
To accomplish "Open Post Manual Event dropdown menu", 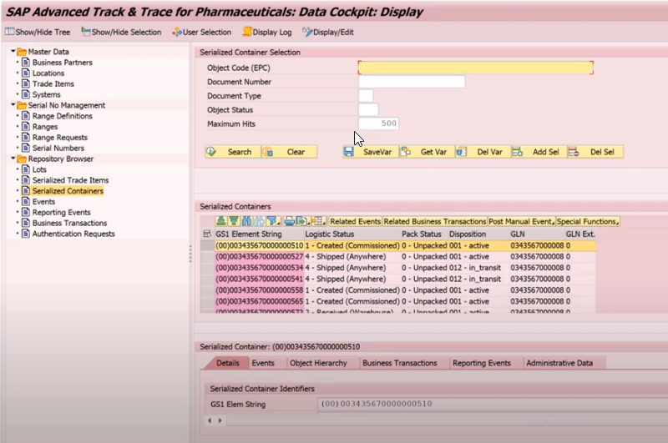I will [x=521, y=221].
